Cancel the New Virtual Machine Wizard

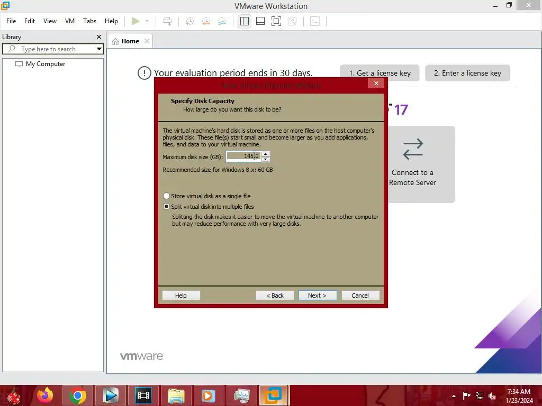360,296
